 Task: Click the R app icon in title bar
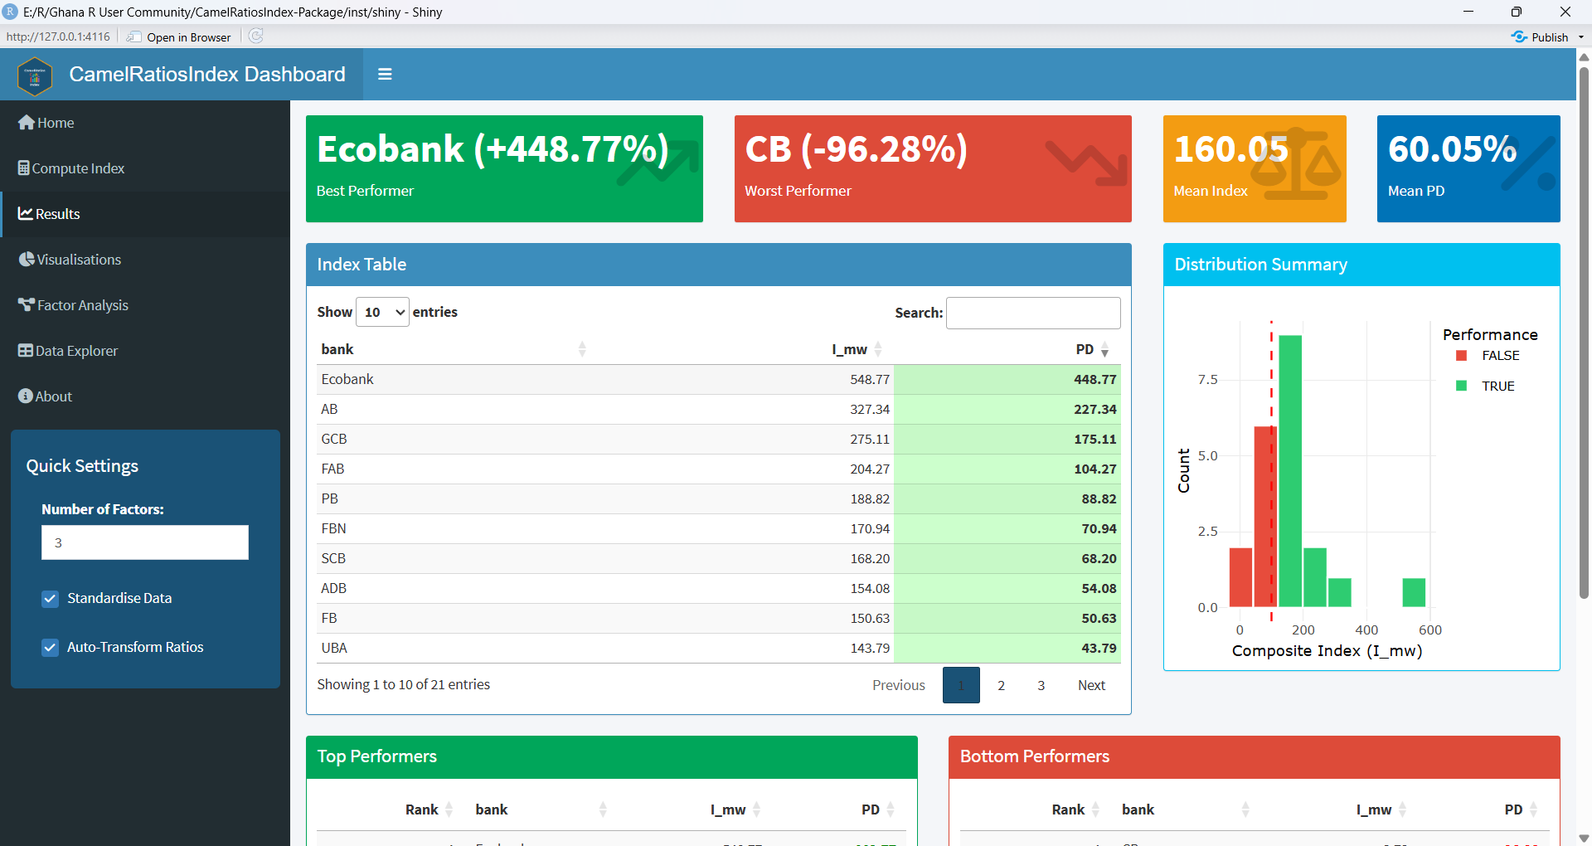click(x=11, y=12)
